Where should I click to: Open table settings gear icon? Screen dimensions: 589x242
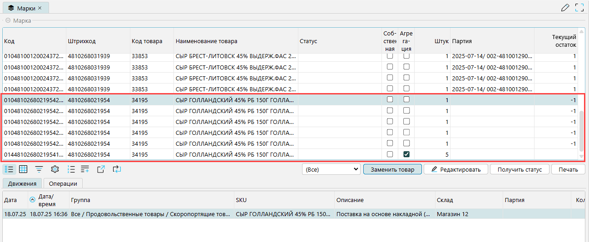pos(55,169)
